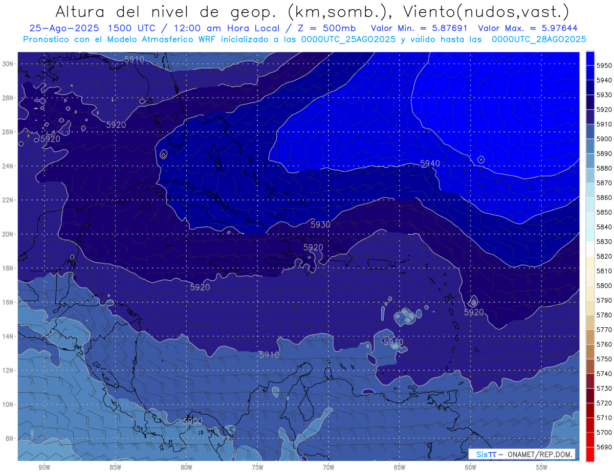Click the 5920 contour label near 60W
This screenshot has height=474, width=614.
tap(474, 312)
